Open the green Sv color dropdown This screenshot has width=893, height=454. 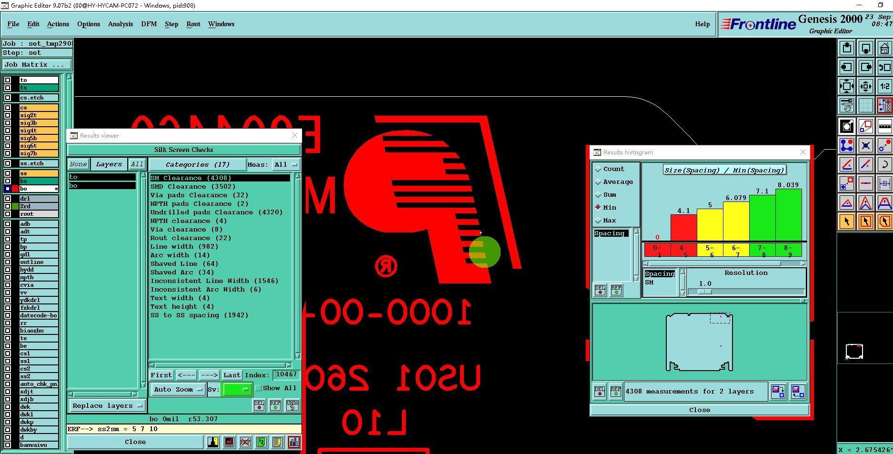238,390
